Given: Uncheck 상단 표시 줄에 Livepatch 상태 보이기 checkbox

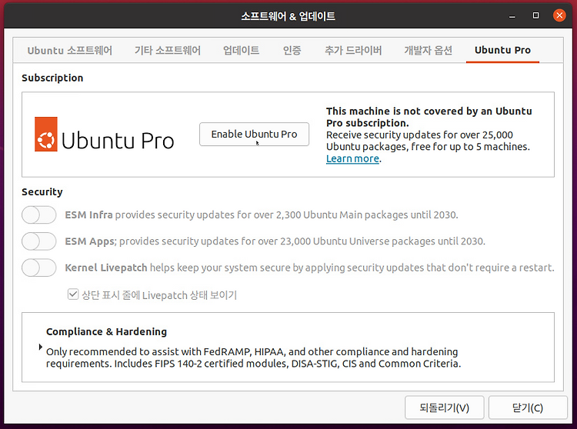Looking at the screenshot, I should click(73, 294).
